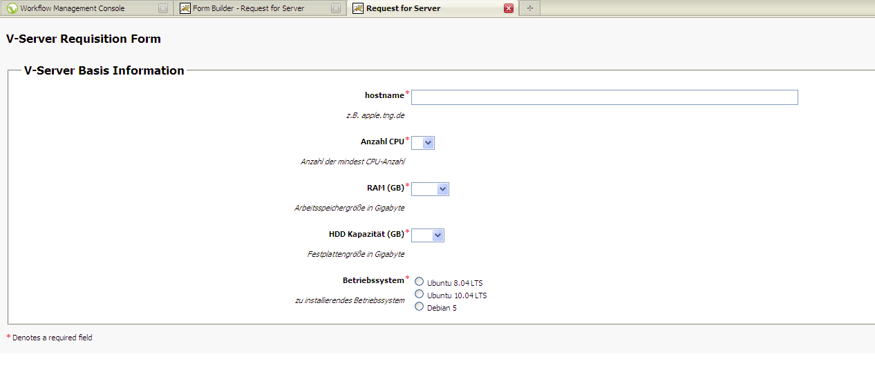Image resolution: width=875 pixels, height=379 pixels.
Task: Click 'zu installierendes Betriebssystem' hint text
Action: [x=350, y=301]
